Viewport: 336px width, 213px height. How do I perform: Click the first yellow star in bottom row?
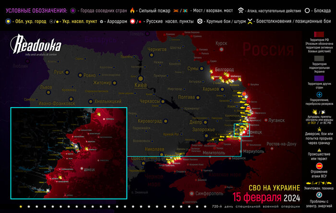click(x=21, y=207)
